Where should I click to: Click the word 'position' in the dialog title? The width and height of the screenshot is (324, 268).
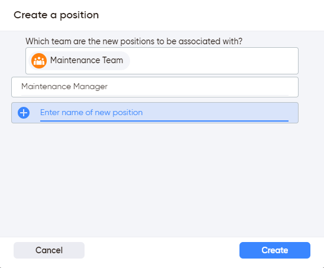79,15
